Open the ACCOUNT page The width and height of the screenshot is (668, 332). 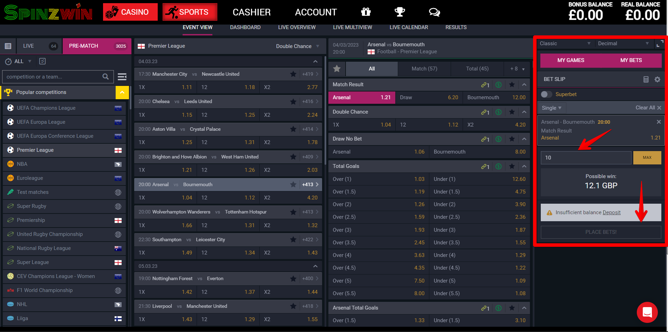316,12
